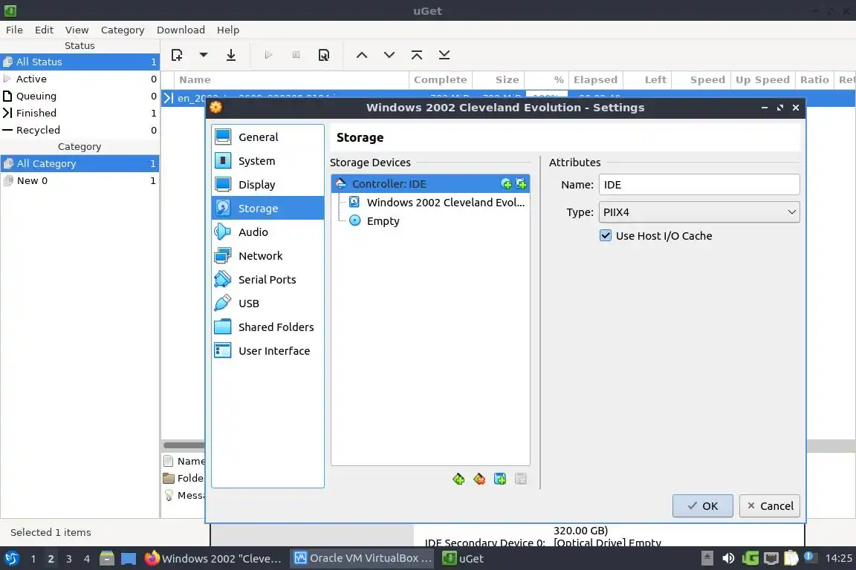Cancel the Settings dialog

[x=770, y=505]
